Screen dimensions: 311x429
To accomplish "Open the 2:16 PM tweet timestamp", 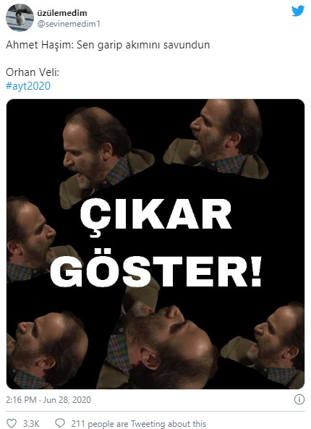I will 21,400.
